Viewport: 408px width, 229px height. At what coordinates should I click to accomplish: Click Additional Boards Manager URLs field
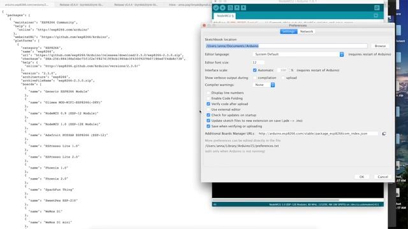click(317, 134)
